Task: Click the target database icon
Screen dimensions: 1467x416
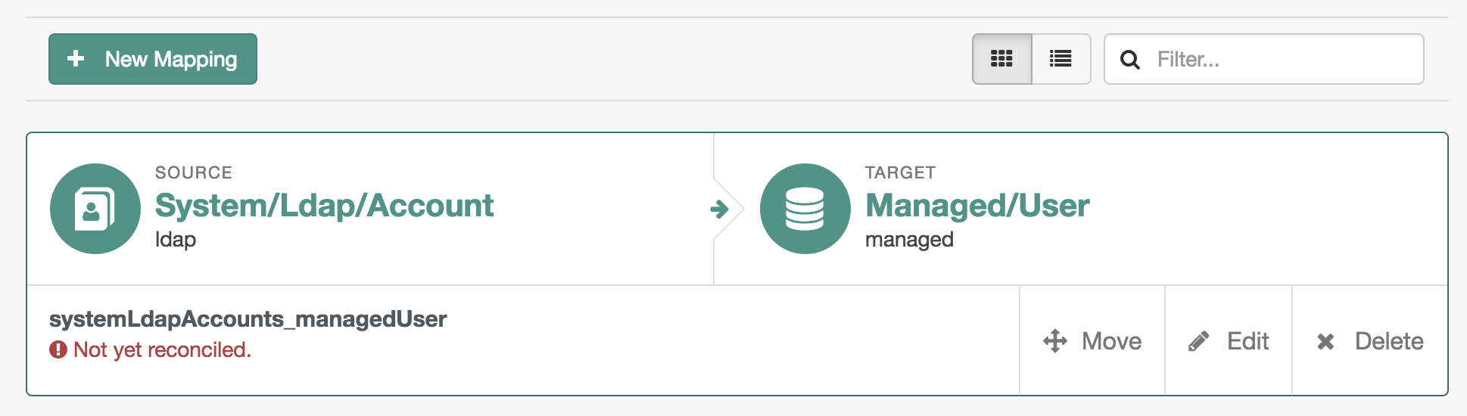Action: 805,209
